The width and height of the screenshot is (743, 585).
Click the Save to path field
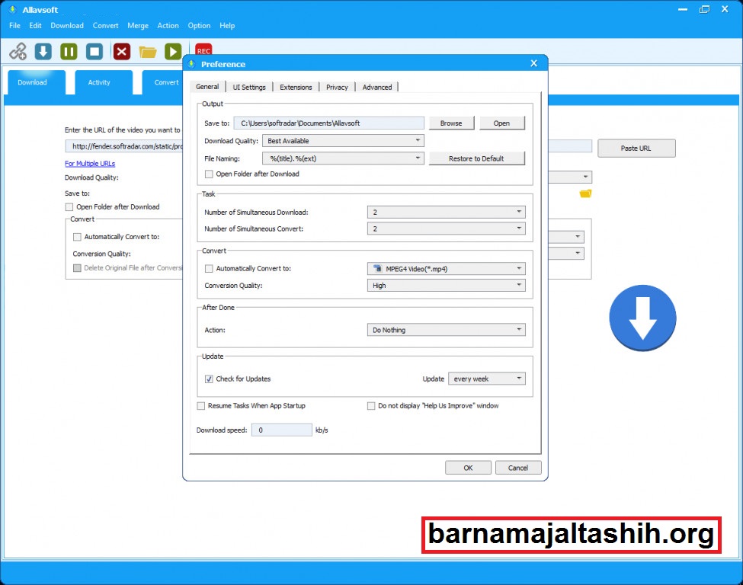pyautogui.click(x=328, y=123)
